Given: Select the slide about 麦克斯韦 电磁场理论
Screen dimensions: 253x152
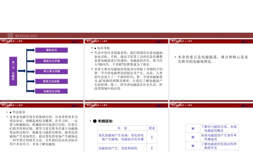Looking at the screenshot, I should [x=211, y=59].
